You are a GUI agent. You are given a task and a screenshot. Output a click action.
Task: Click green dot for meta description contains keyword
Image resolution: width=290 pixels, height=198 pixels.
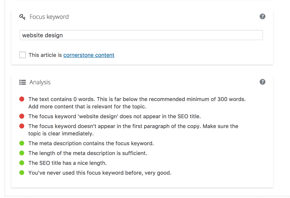click(22, 143)
